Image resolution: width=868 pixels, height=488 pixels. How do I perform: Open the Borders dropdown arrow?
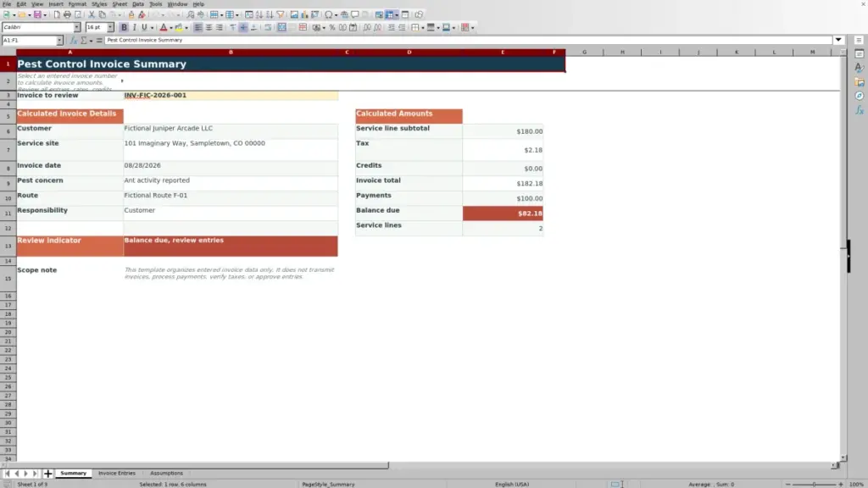click(x=422, y=28)
